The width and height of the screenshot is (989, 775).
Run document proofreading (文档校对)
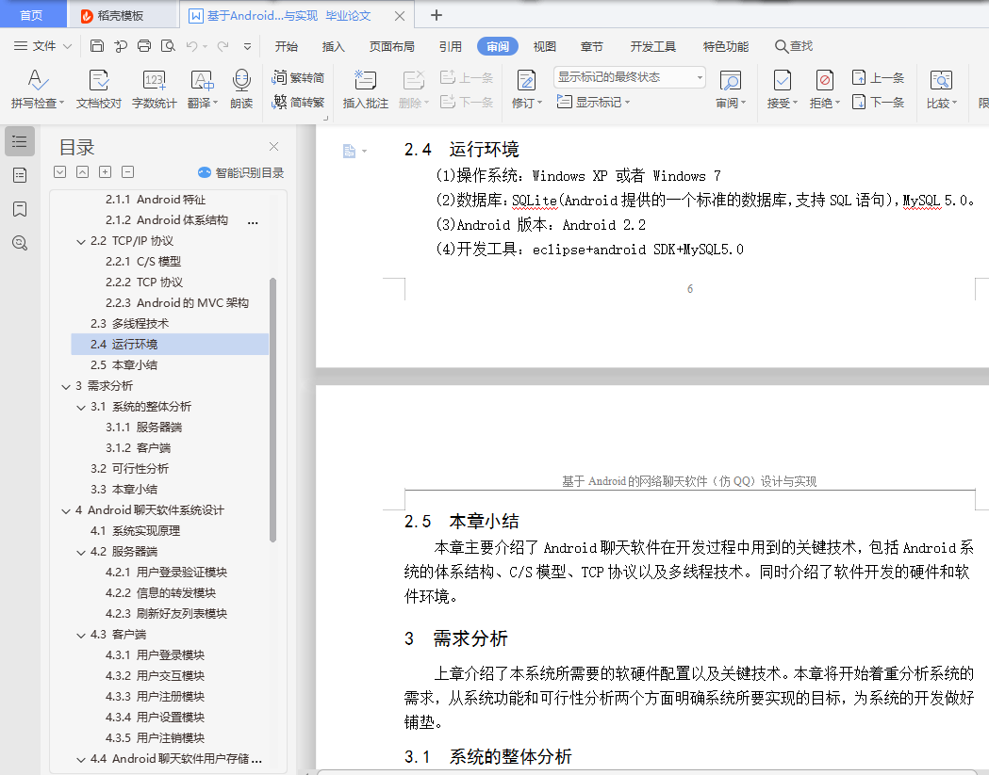[x=98, y=89]
